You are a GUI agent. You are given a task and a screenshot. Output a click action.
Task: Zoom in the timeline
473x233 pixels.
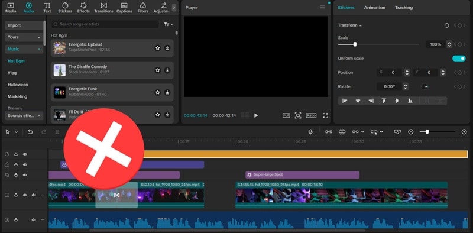464,132
